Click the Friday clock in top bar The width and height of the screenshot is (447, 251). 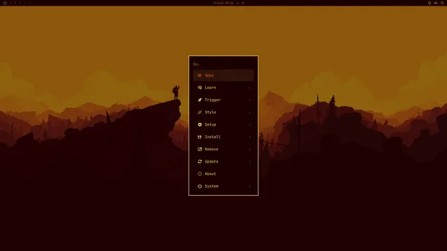point(223,3)
